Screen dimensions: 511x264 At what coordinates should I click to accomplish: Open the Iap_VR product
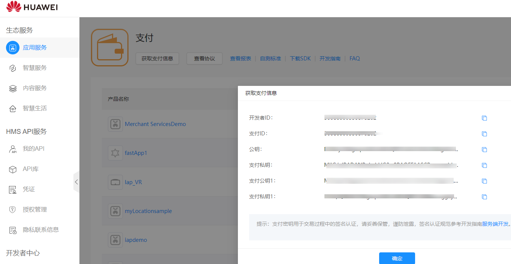pos(133,182)
